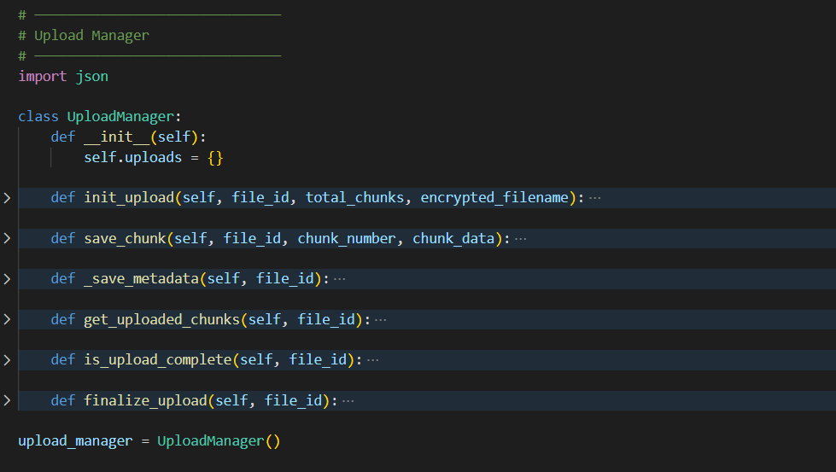836x472 pixels.
Task: Expand the folded init_upload function
Action: click(x=7, y=198)
